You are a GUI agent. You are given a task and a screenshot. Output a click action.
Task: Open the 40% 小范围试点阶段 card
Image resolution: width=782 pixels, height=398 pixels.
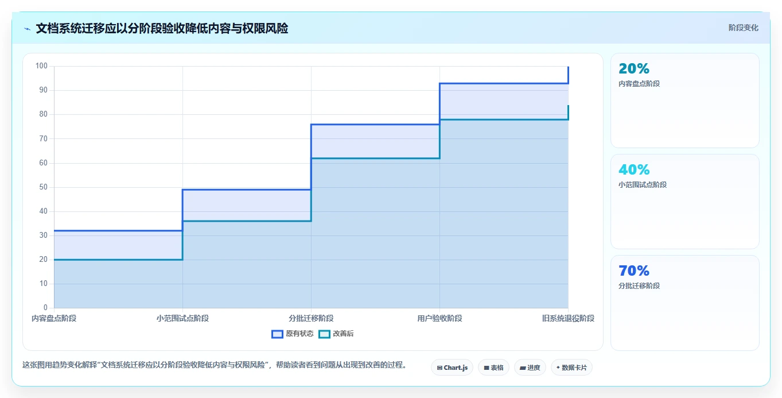point(685,202)
